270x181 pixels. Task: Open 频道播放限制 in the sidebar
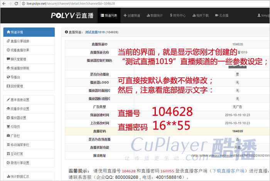(x=29, y=68)
